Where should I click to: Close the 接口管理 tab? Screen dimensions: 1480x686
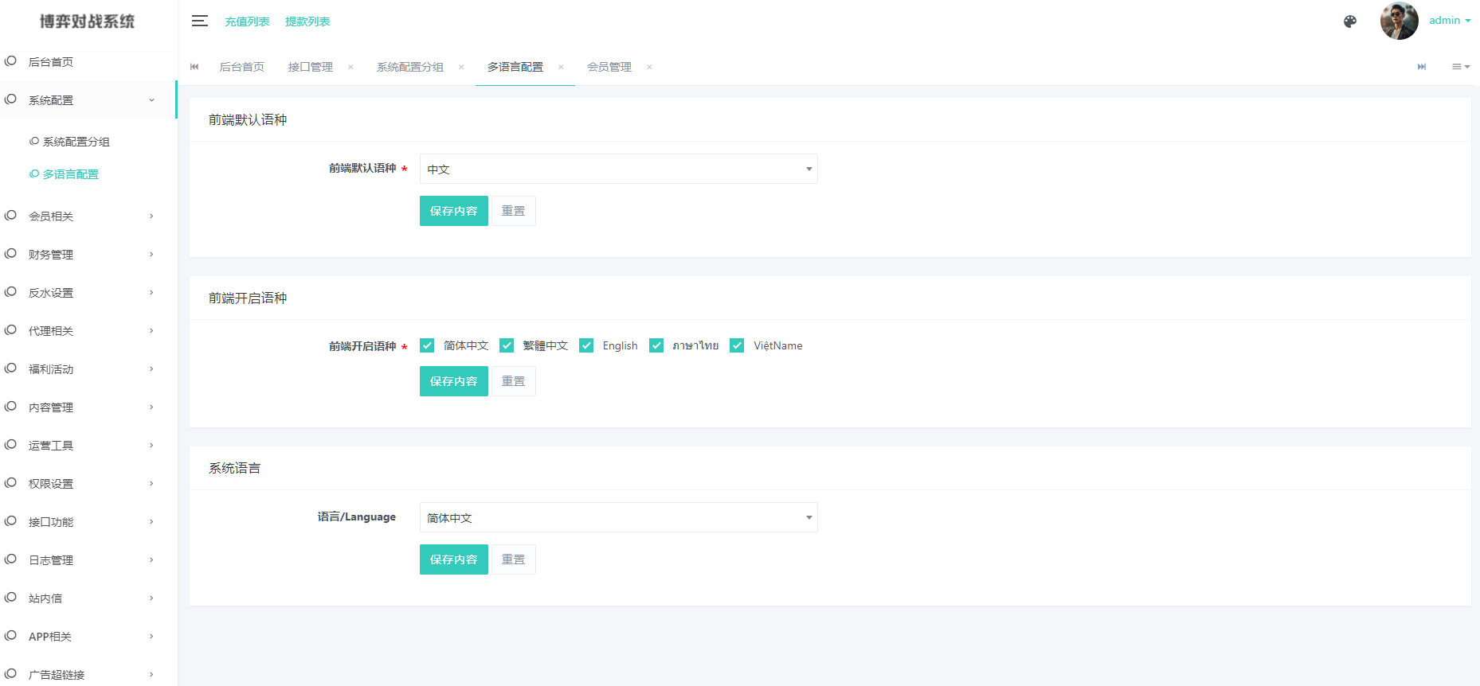(350, 67)
